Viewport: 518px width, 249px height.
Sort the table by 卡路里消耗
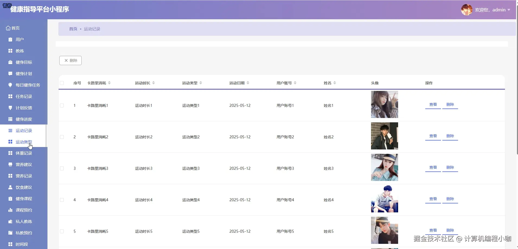tap(109, 83)
